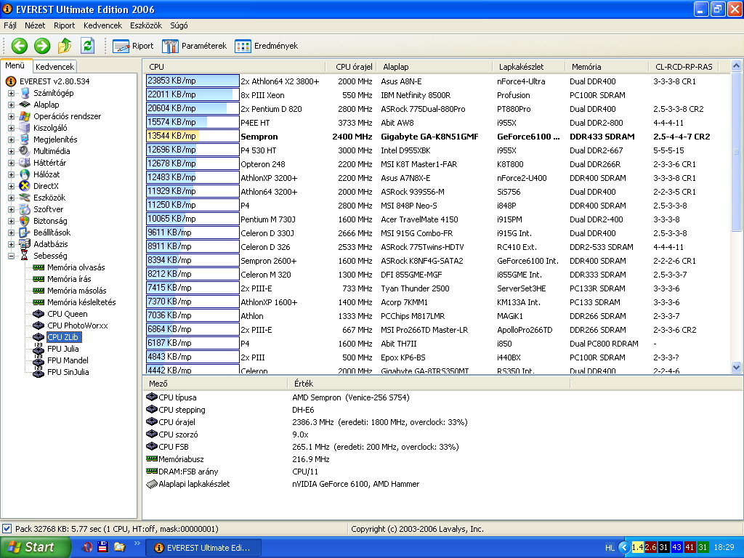Collapse the Sebesség tree node
Image resolution: width=744 pixels, height=558 pixels.
click(x=11, y=256)
